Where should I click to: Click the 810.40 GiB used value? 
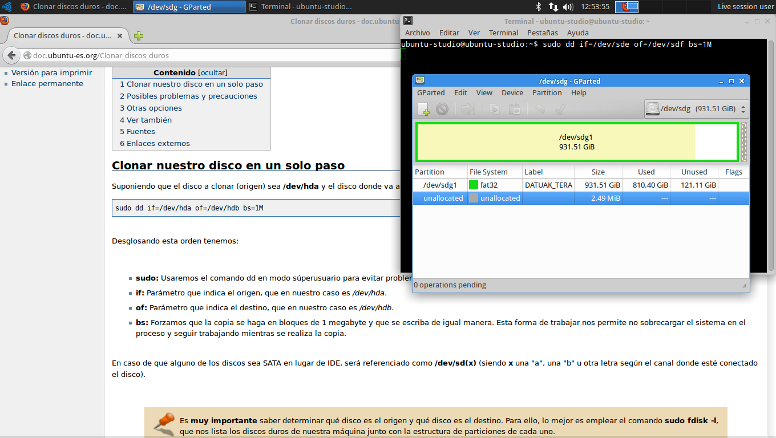click(x=650, y=185)
